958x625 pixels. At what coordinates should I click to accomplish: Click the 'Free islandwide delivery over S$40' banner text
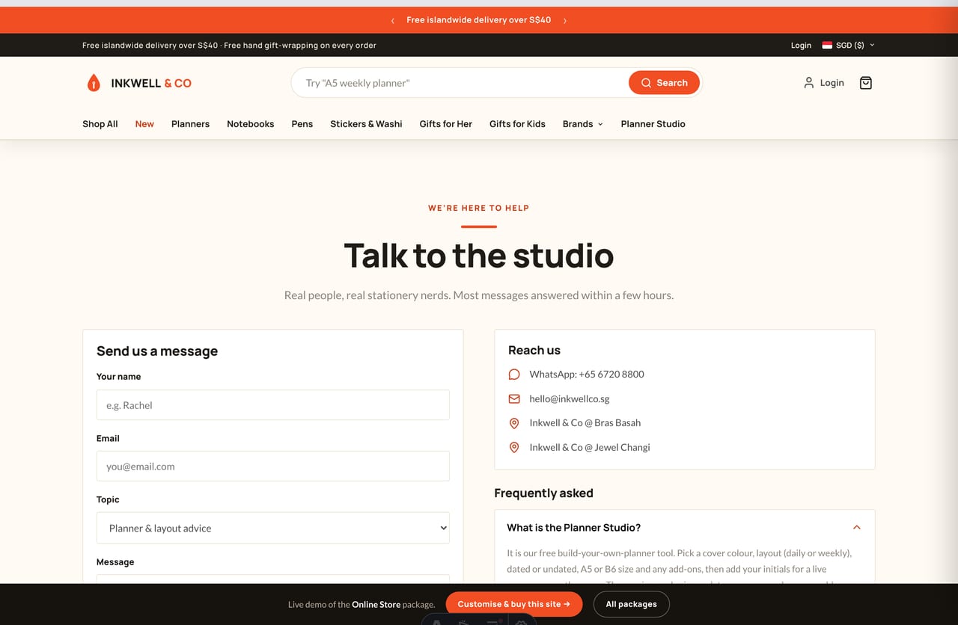click(479, 20)
